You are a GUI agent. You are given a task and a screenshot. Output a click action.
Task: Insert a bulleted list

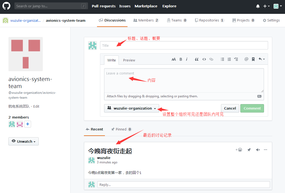(222, 59)
